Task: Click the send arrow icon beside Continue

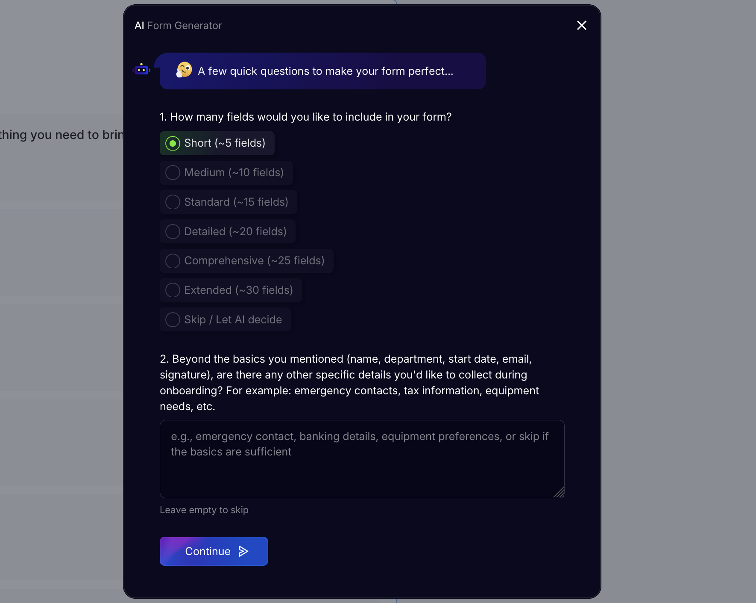Action: [243, 551]
